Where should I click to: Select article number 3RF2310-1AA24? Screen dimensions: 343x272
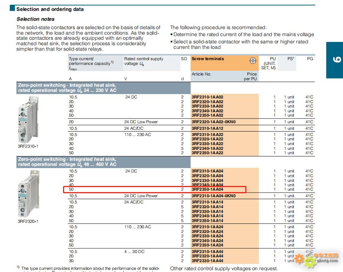[x=207, y=227]
